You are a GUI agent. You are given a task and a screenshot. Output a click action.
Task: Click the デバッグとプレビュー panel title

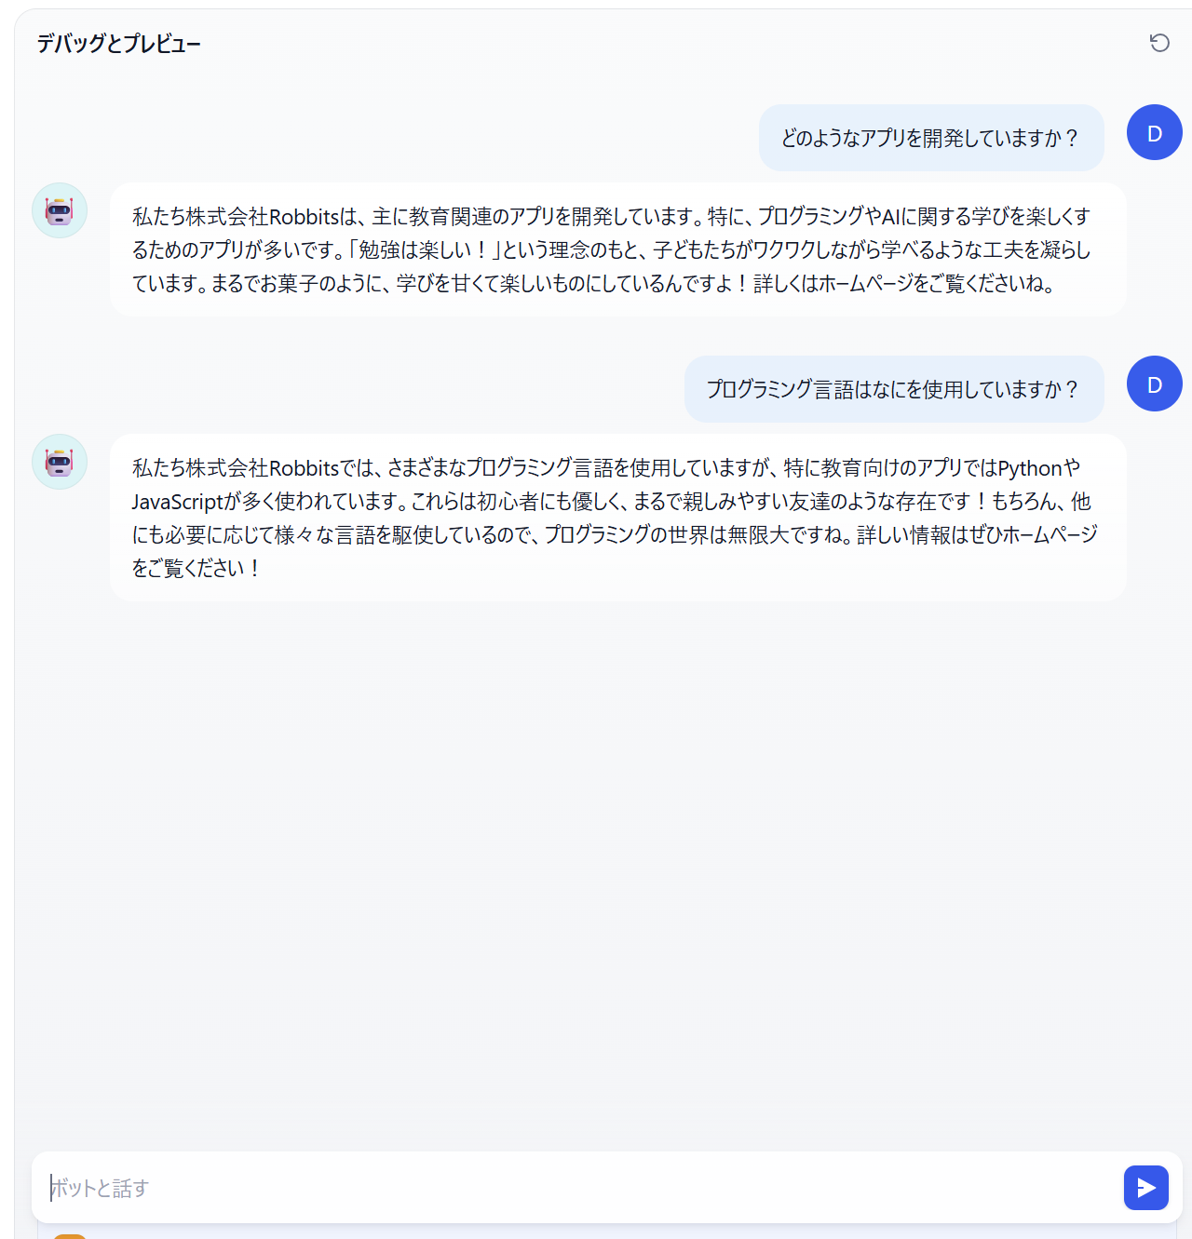pos(119,44)
